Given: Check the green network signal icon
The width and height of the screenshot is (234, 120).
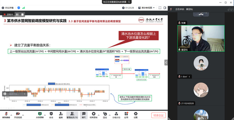Looking at the screenshot, I should 24,8.
